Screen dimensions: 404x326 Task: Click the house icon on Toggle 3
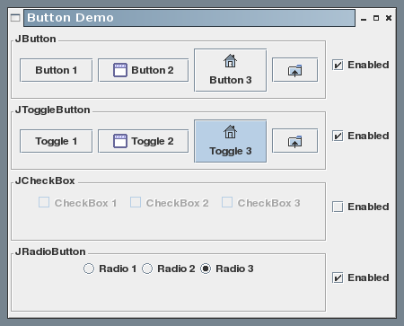(x=230, y=132)
